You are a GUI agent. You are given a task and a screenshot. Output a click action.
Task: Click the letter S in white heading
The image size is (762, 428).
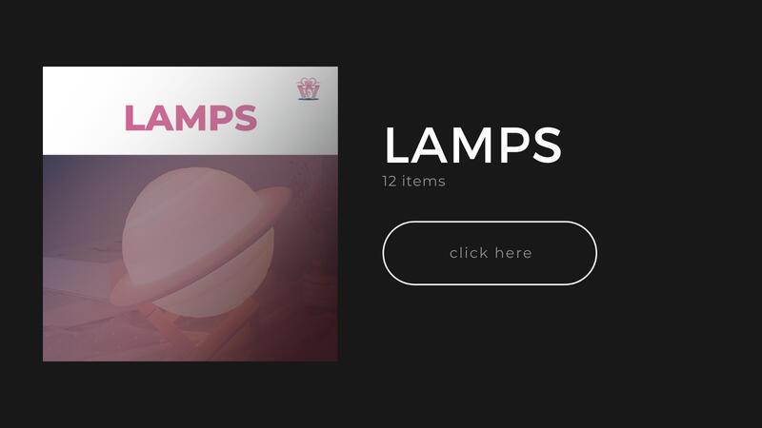coord(547,146)
